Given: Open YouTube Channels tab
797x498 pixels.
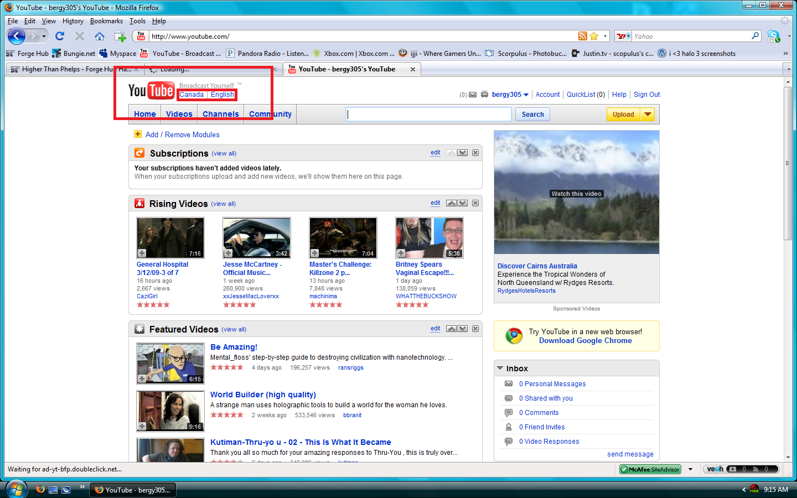Looking at the screenshot, I should tap(220, 114).
